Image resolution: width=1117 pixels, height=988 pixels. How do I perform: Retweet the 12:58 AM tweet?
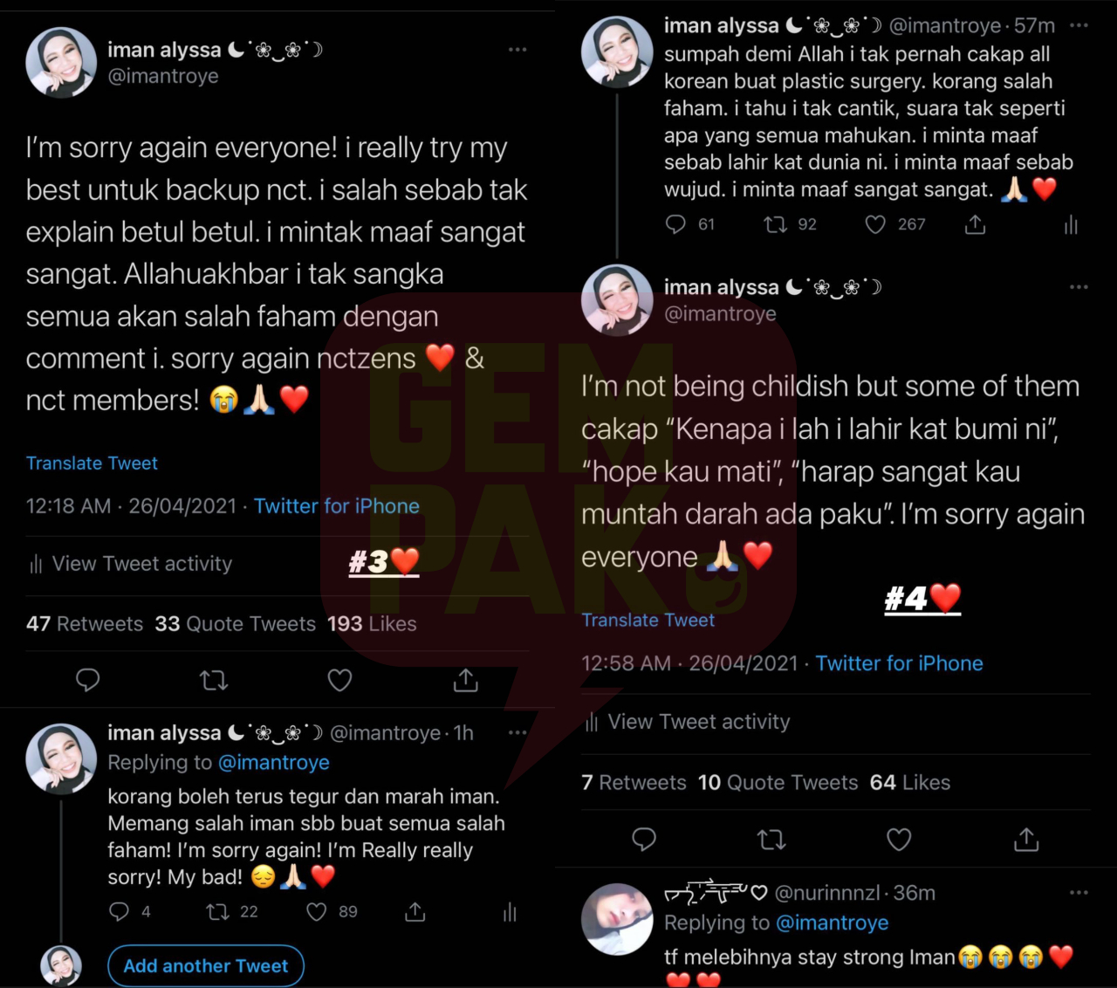771,840
